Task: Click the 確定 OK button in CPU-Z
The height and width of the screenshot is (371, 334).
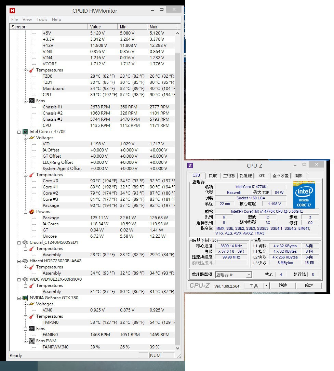Action: tap(309, 286)
